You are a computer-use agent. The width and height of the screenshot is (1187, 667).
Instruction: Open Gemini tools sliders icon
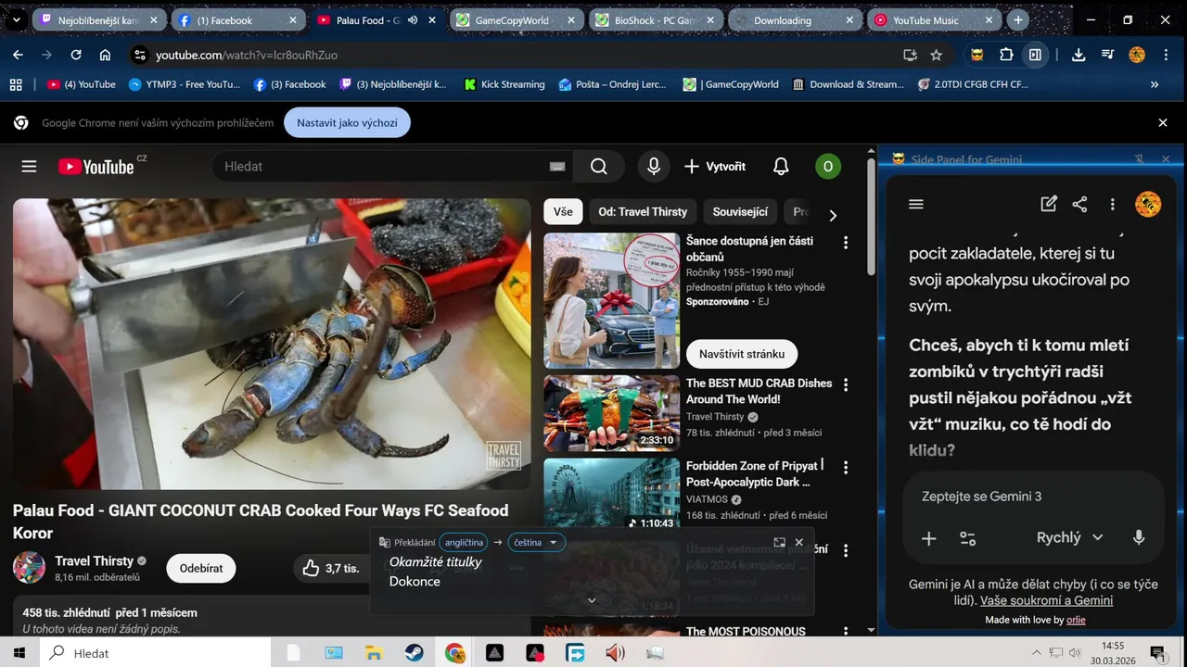point(967,538)
